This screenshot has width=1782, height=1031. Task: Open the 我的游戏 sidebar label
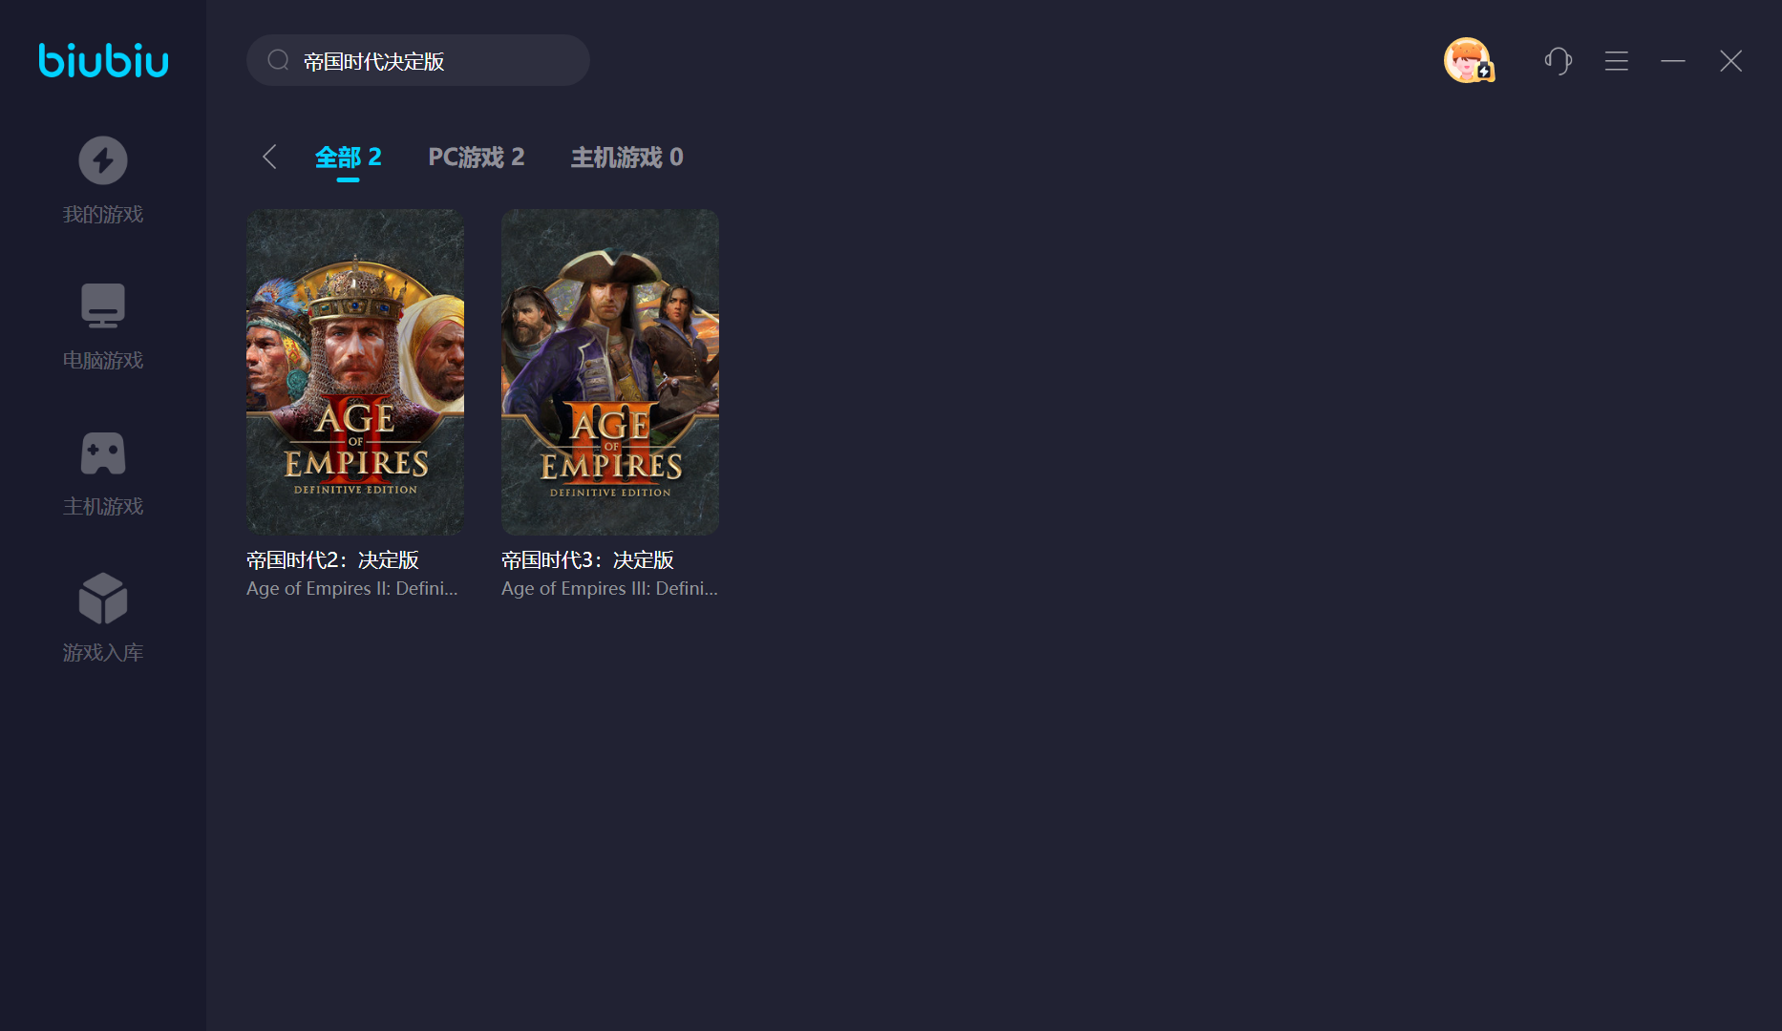pos(103,215)
